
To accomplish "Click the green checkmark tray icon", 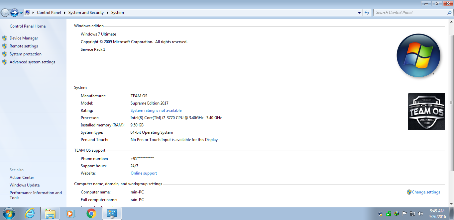I will [389, 214].
